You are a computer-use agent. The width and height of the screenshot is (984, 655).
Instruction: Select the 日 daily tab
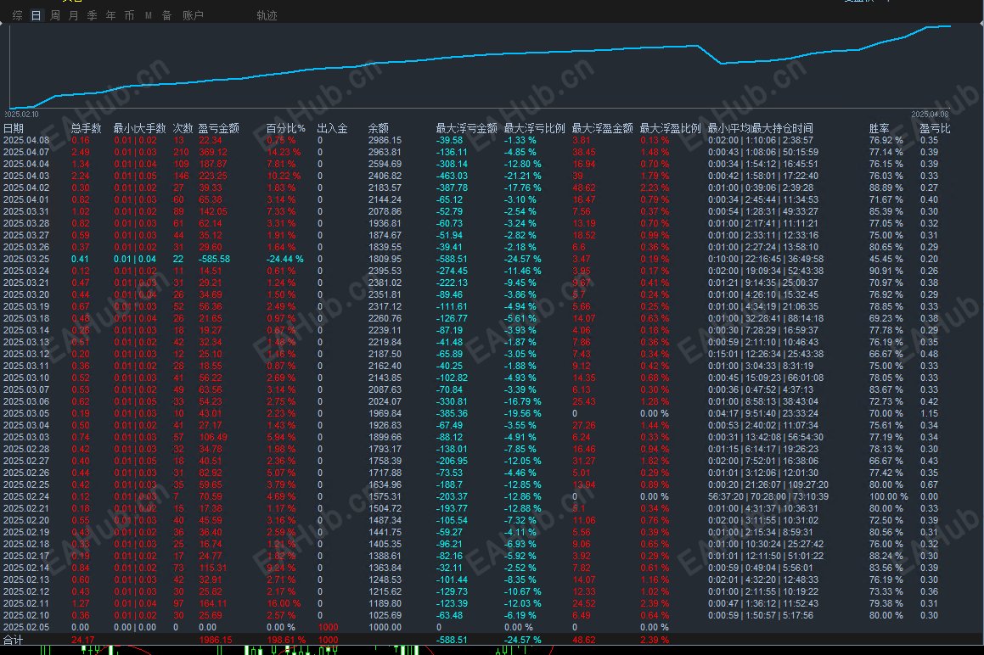coord(37,15)
